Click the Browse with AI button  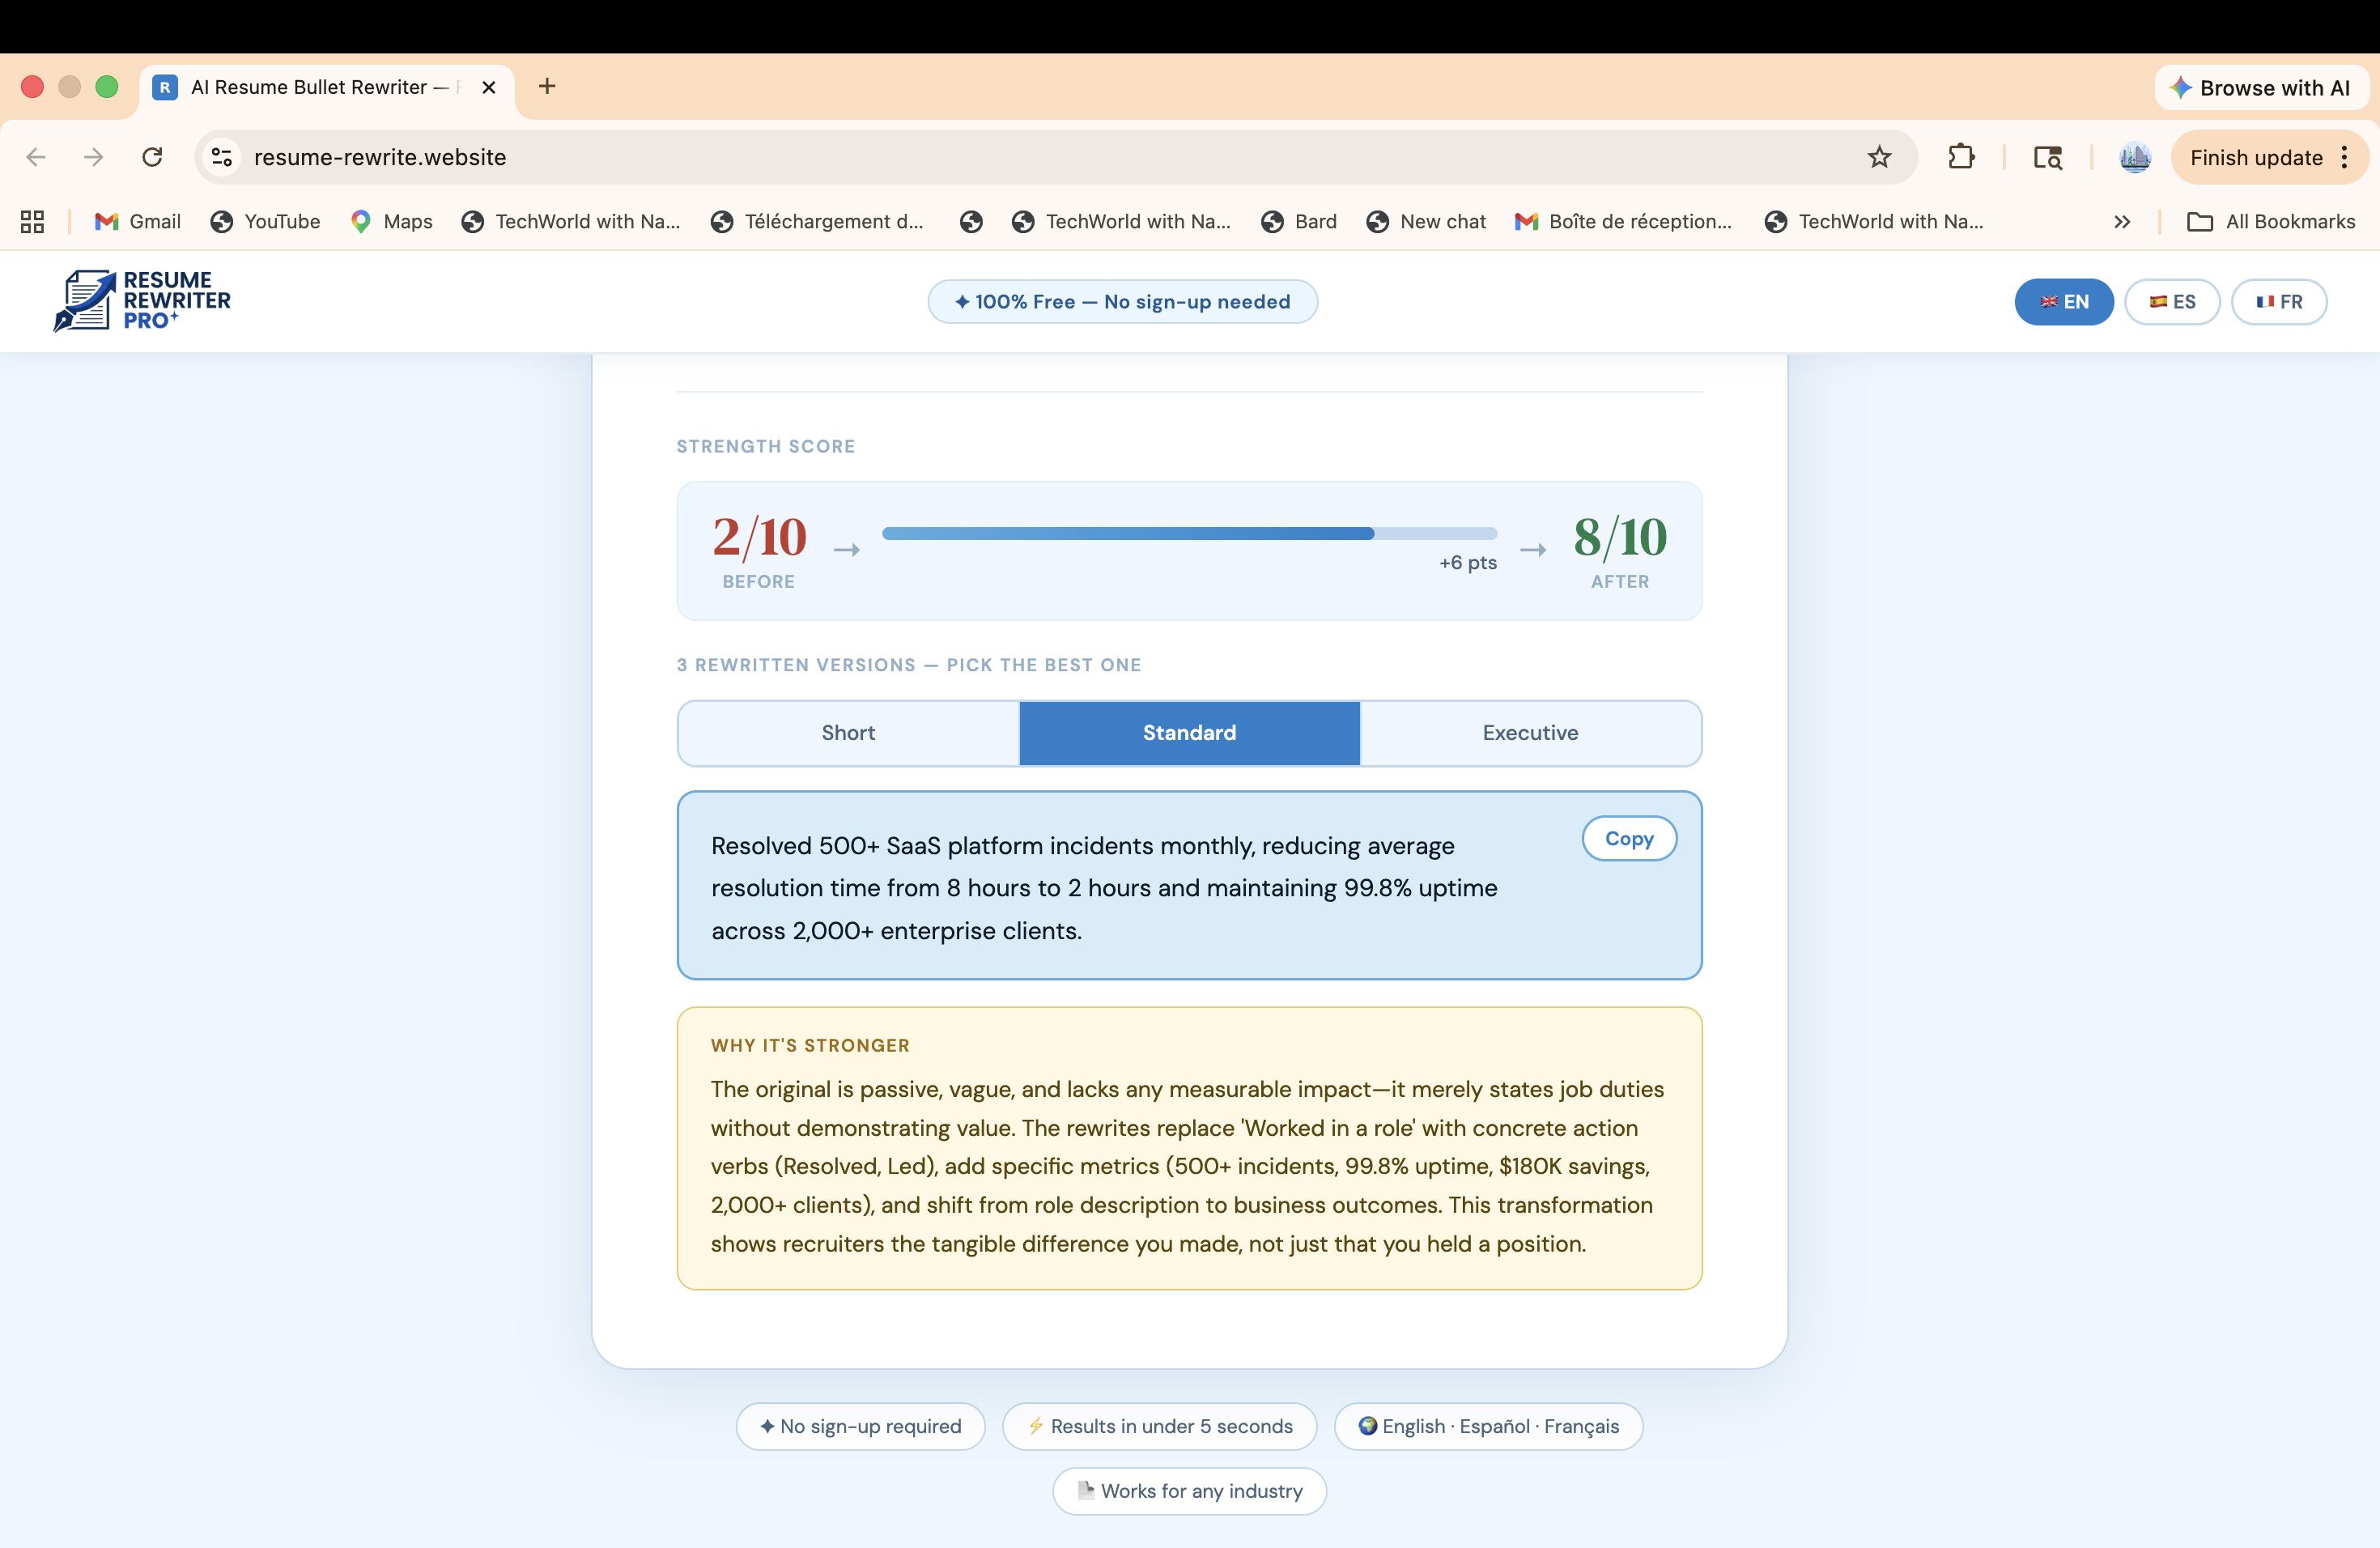point(2260,87)
